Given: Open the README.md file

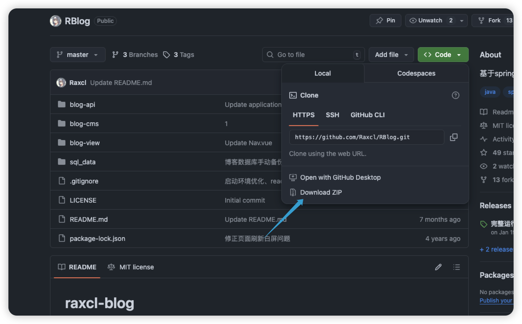Looking at the screenshot, I should coord(88,219).
